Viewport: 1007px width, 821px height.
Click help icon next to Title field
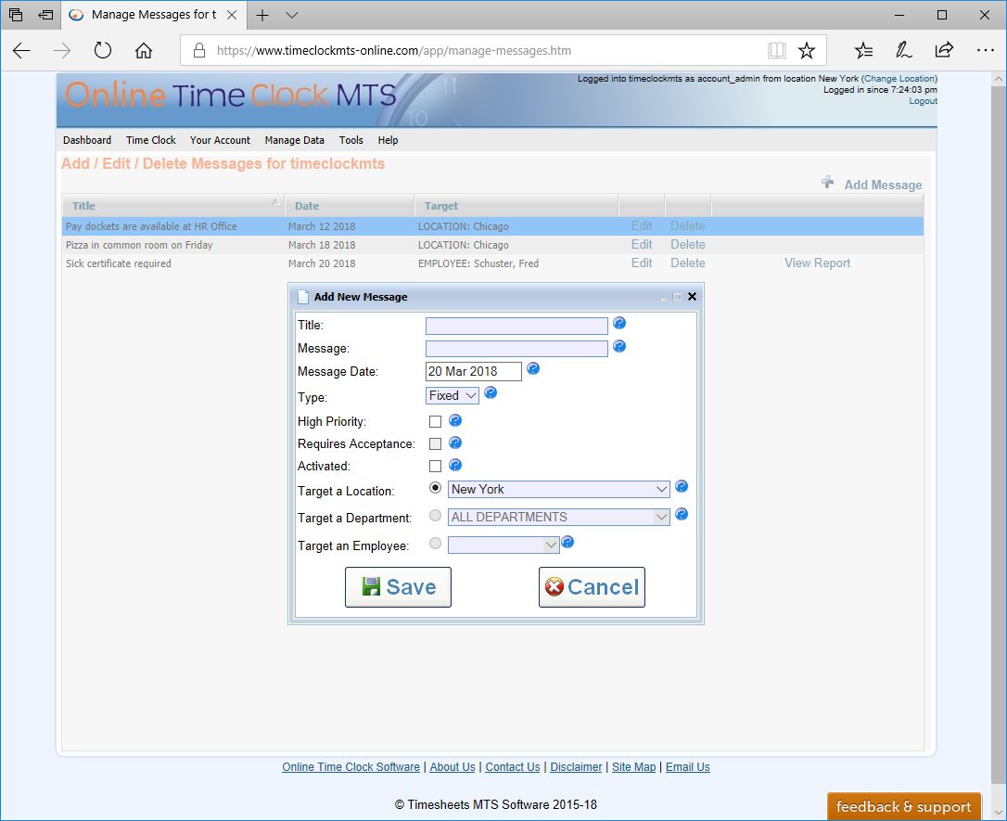(x=619, y=323)
